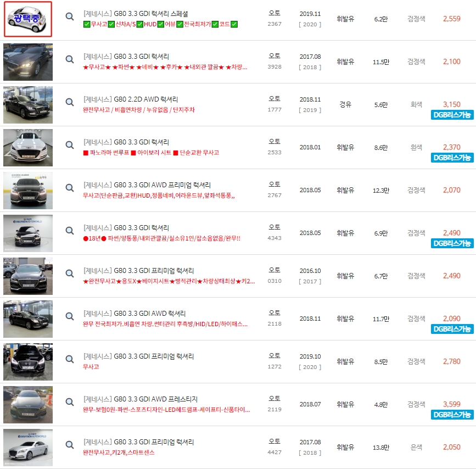Viewport: 476px width, 469px height.
Task: Click the magnifier icon next to the 파노라마 썬루프 listing
Action: click(69, 145)
